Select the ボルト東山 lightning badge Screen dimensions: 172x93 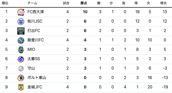21,78
